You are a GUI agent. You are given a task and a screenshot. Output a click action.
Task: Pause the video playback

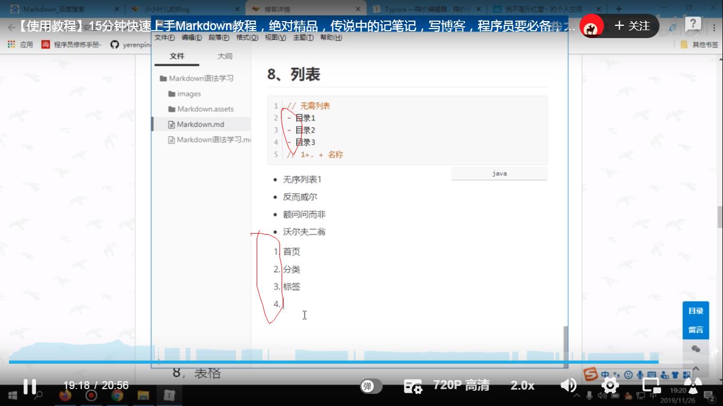coord(30,386)
